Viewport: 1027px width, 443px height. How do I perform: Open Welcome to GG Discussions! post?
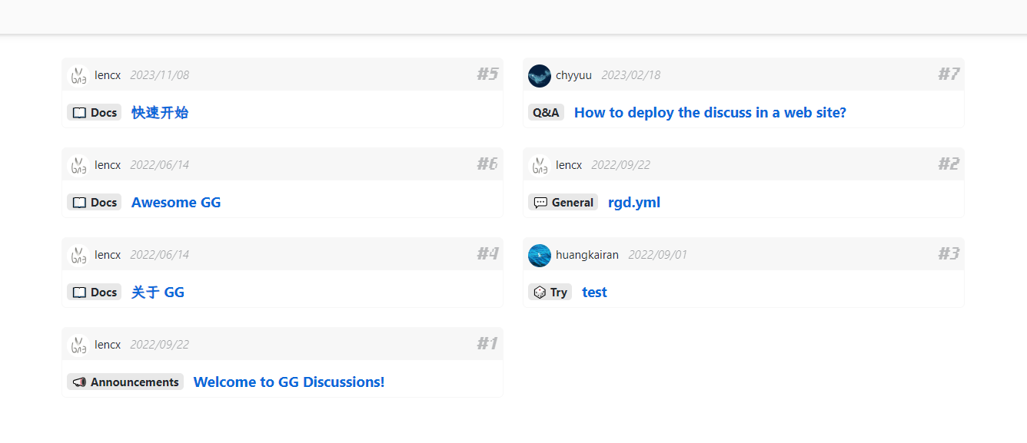(289, 382)
